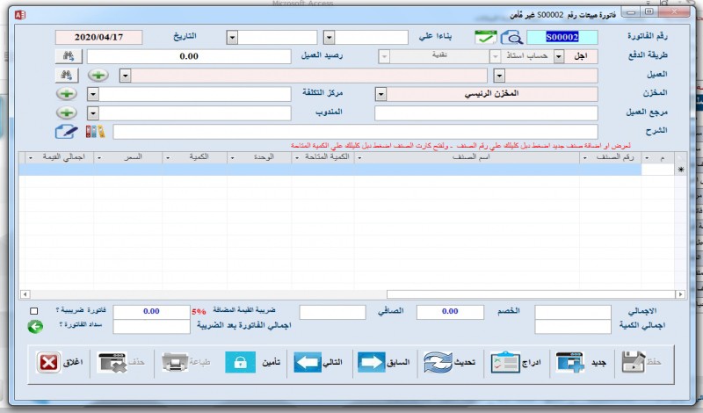Click binoculars icon beside customer balance
The image size is (703, 413).
[x=69, y=56]
